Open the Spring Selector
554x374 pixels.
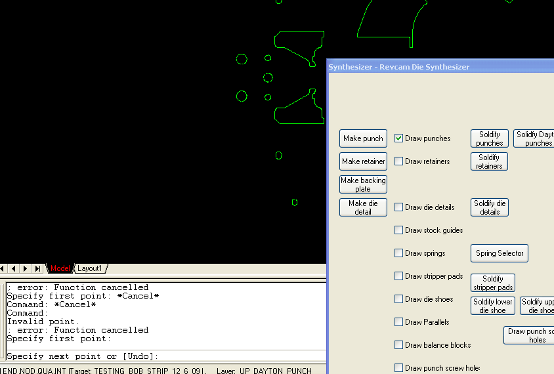click(500, 253)
